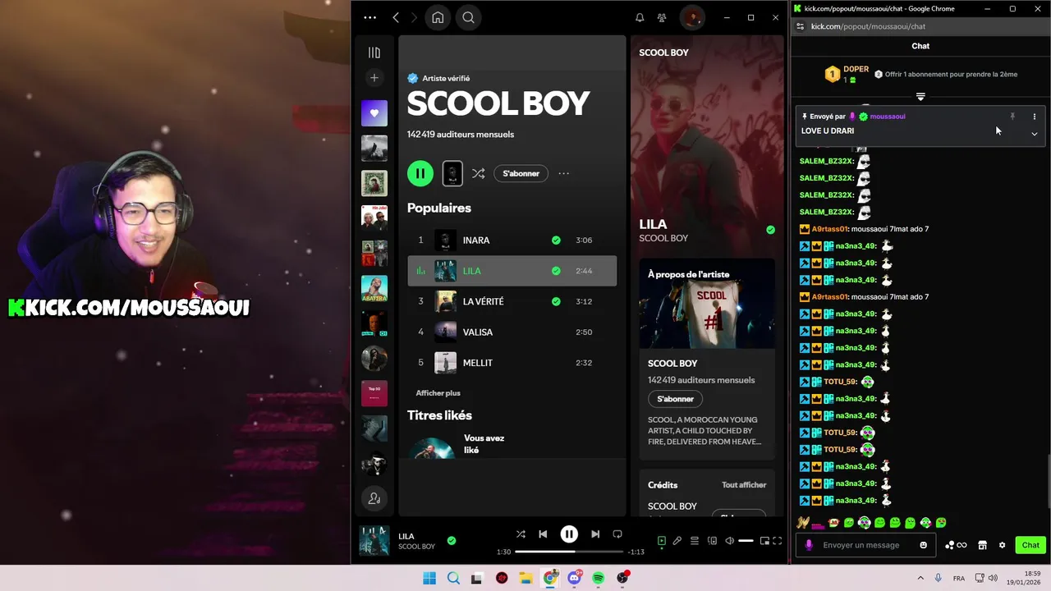The height and width of the screenshot is (591, 1051).
Task: Show hidden system tray icons
Action: [920, 578]
